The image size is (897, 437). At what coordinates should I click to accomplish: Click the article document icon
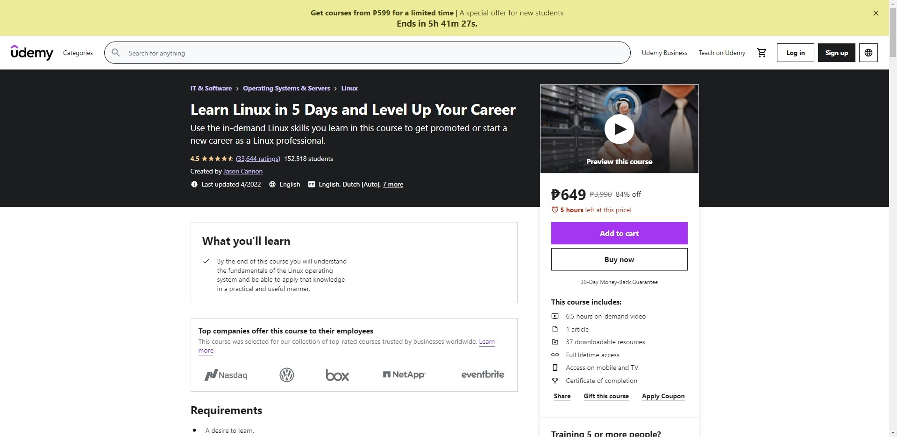(555, 329)
